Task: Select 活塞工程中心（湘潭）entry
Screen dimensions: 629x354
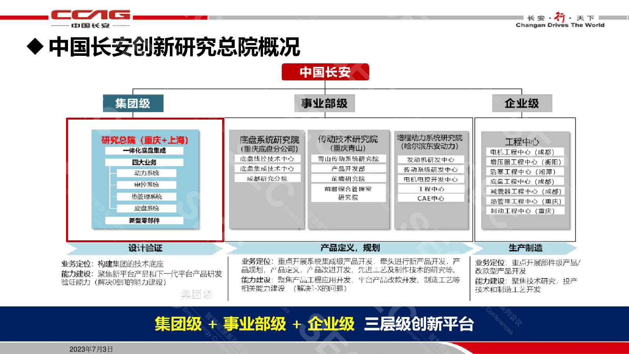Action: point(525,171)
